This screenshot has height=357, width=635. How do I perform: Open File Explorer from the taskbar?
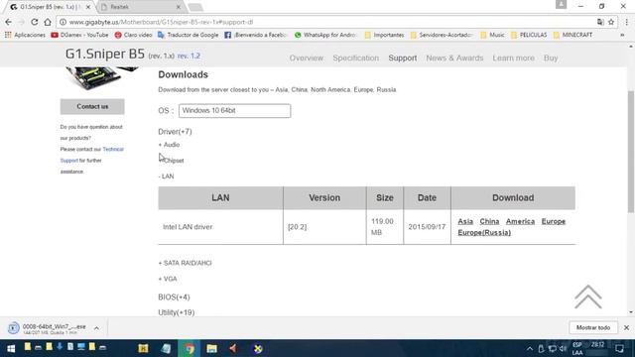coord(211,348)
